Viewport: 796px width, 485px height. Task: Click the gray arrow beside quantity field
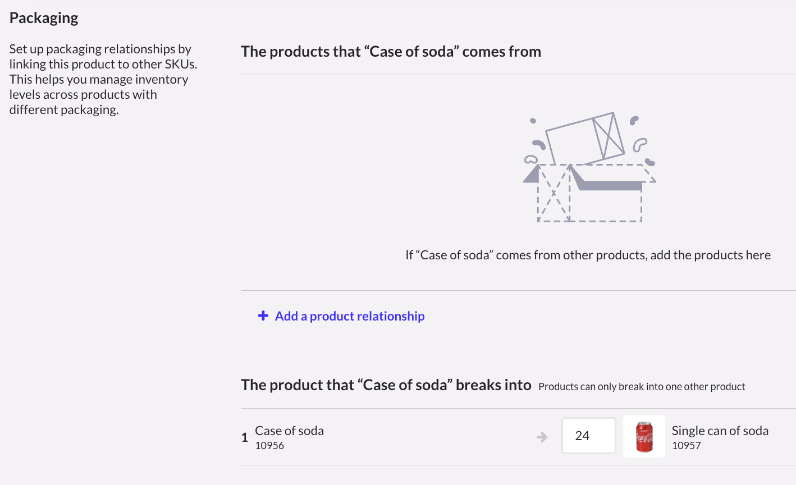pyautogui.click(x=542, y=437)
